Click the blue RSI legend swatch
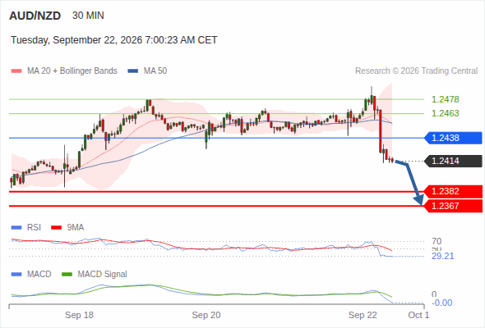The height and width of the screenshot is (328, 485). 16,228
